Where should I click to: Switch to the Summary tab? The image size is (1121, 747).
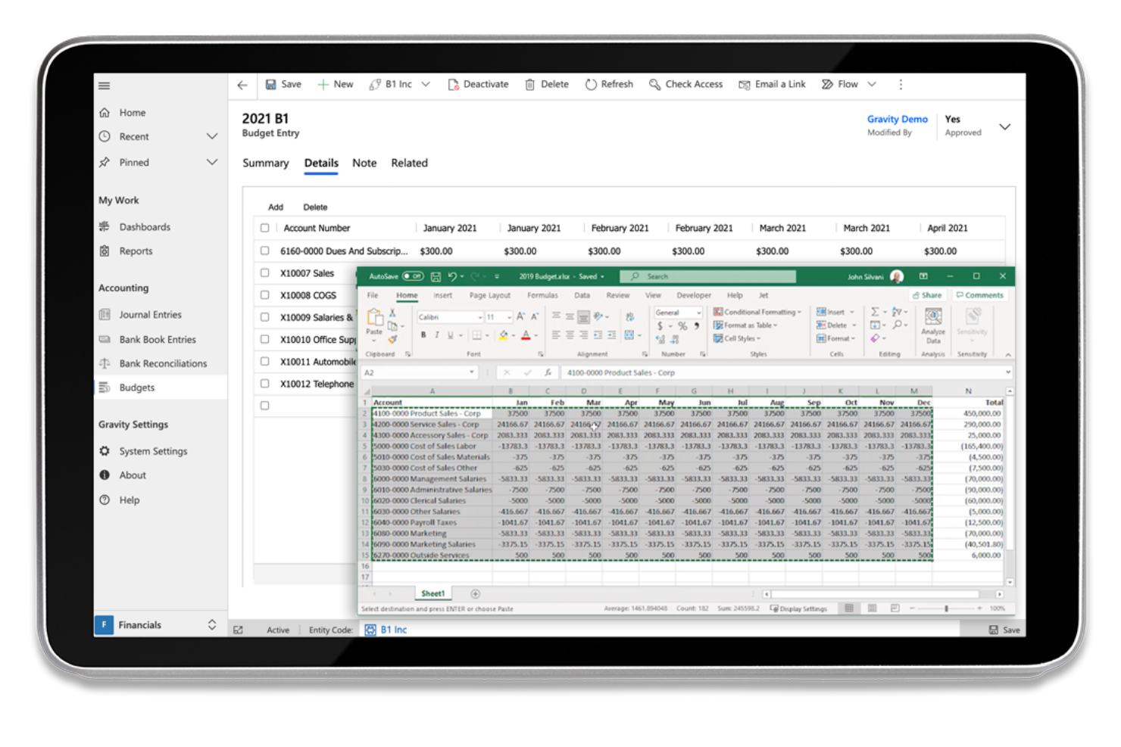tap(265, 163)
